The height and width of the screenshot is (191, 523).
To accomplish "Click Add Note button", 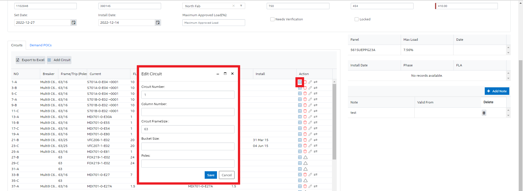I will [497, 91].
